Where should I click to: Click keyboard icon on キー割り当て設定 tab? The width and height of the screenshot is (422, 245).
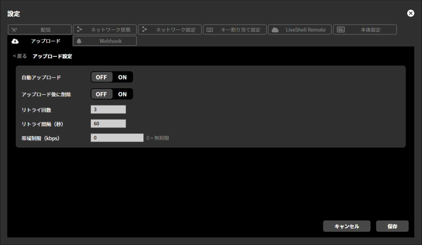[x=210, y=30]
